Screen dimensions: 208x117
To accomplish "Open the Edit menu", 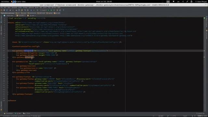I will point(5,7).
